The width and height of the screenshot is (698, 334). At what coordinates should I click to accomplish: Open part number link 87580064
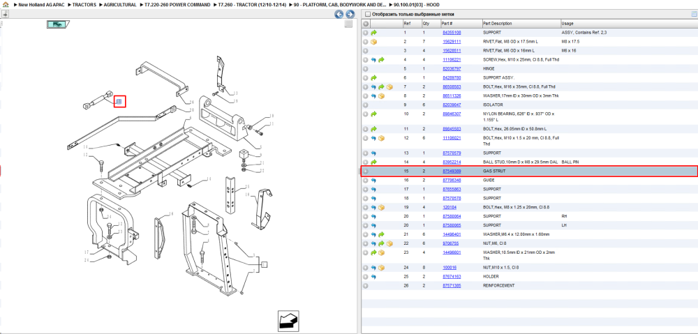click(x=452, y=216)
